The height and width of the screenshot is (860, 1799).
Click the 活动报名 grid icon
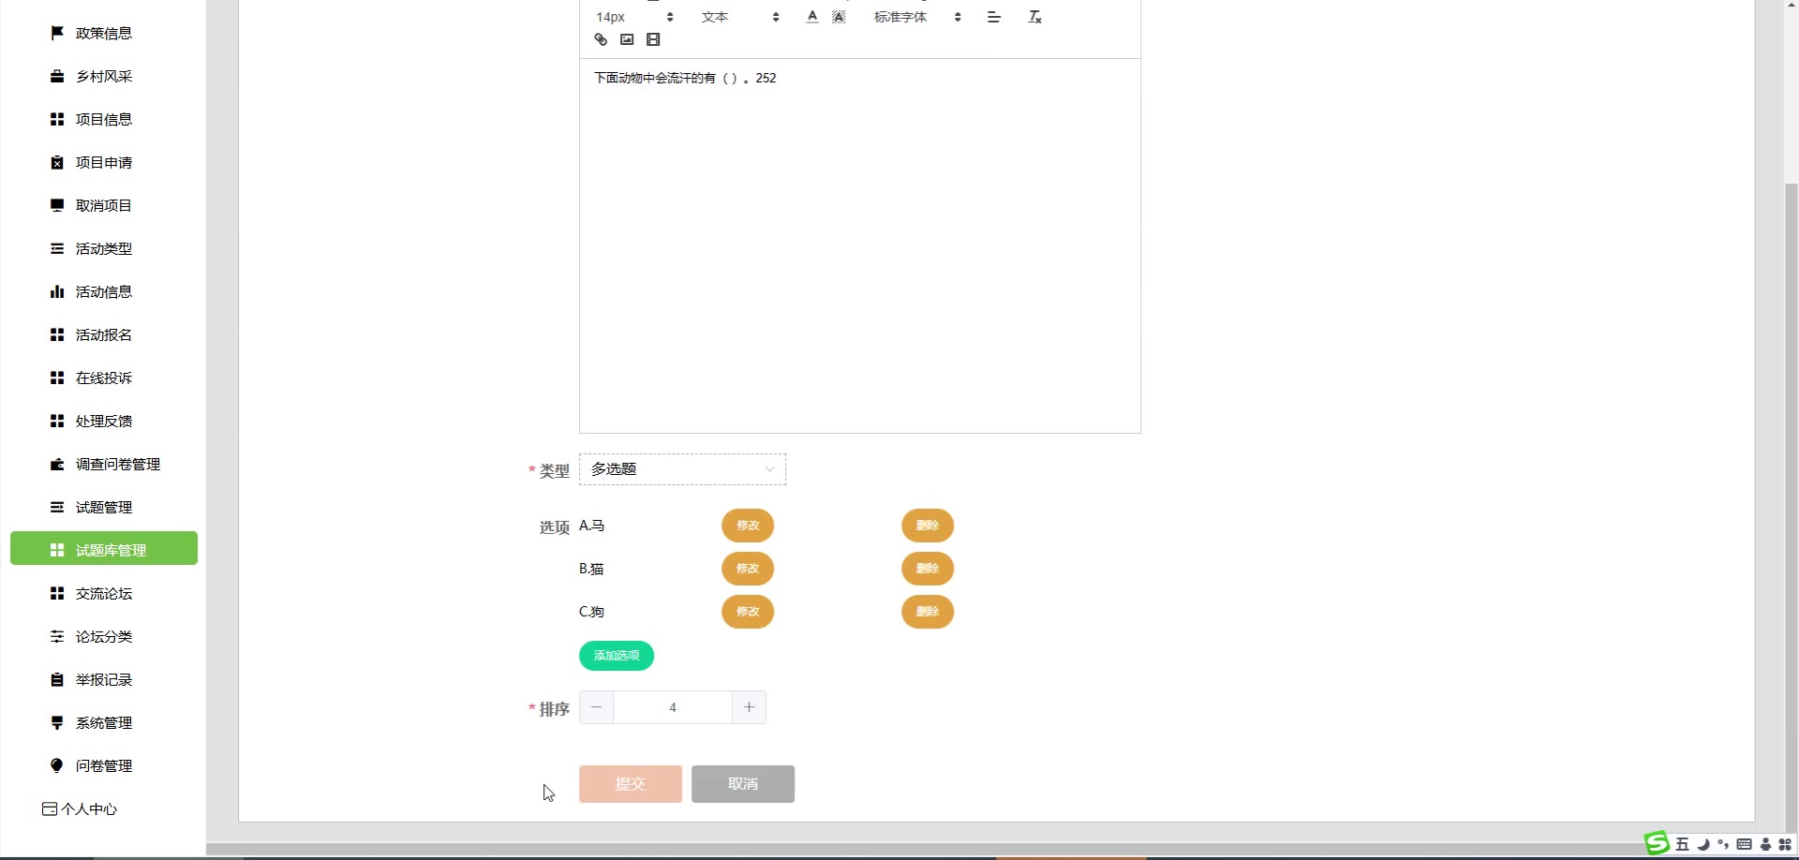pyautogui.click(x=57, y=334)
